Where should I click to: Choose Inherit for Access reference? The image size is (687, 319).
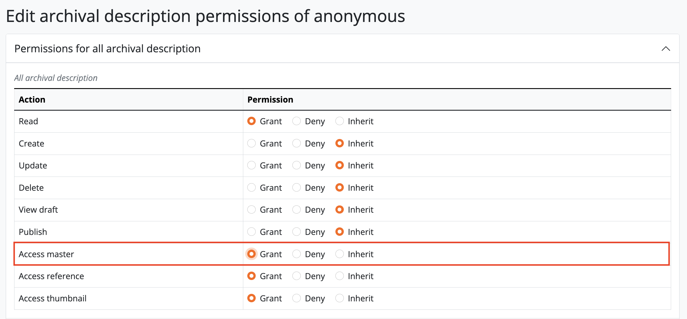click(339, 276)
